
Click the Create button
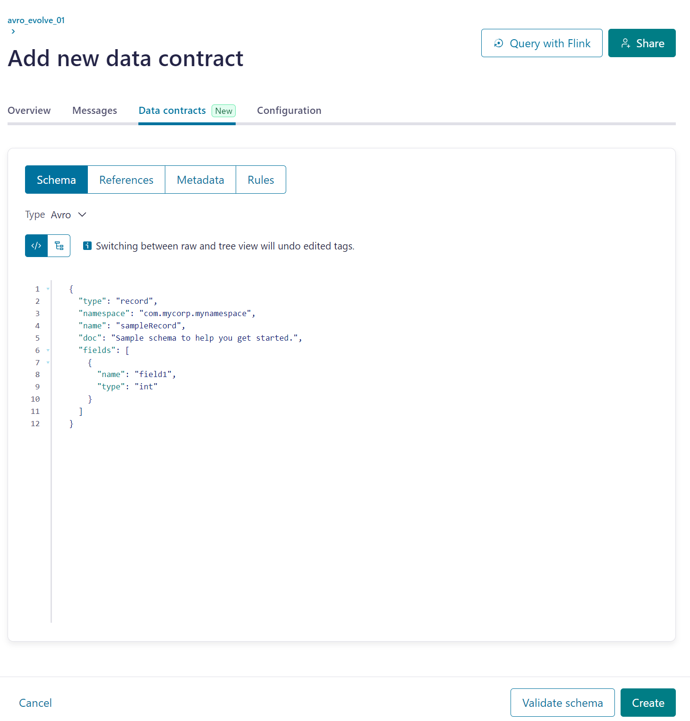pyautogui.click(x=648, y=703)
